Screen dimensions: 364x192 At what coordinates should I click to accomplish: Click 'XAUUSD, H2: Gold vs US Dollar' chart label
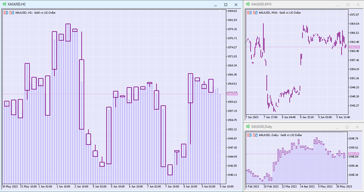point(35,12)
